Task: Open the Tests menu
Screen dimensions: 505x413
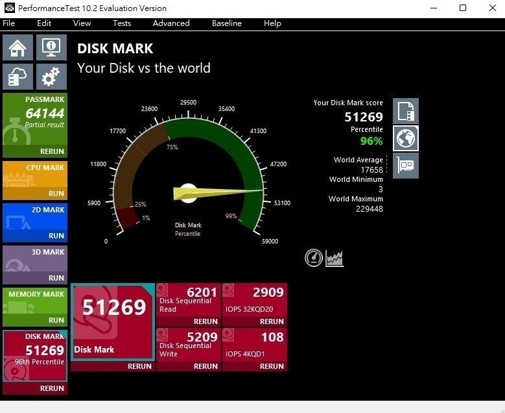Action: (122, 23)
